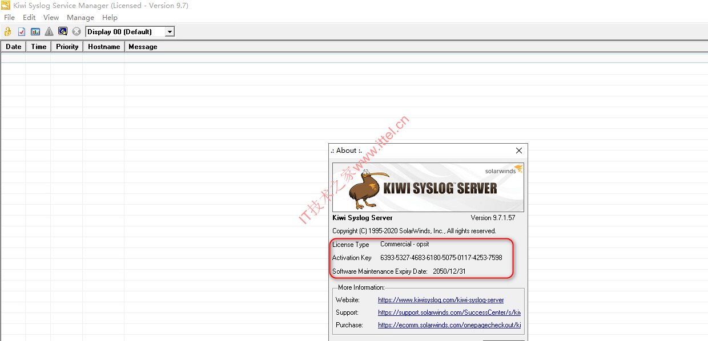
Task: Click the 'Support:' label
Action: pyautogui.click(x=347, y=312)
